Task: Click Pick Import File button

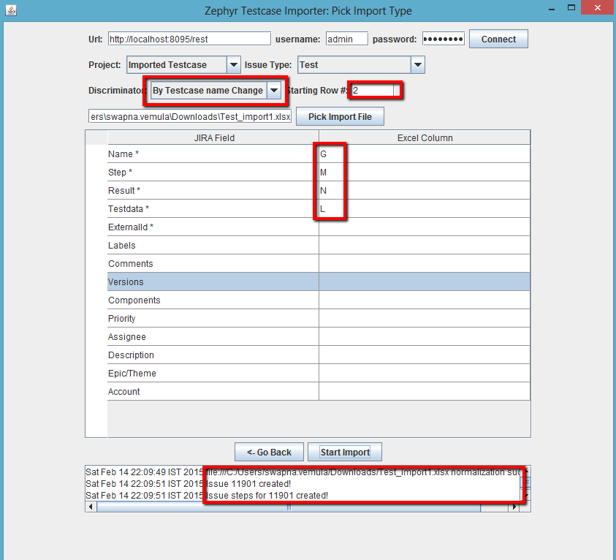Action: 340,117
